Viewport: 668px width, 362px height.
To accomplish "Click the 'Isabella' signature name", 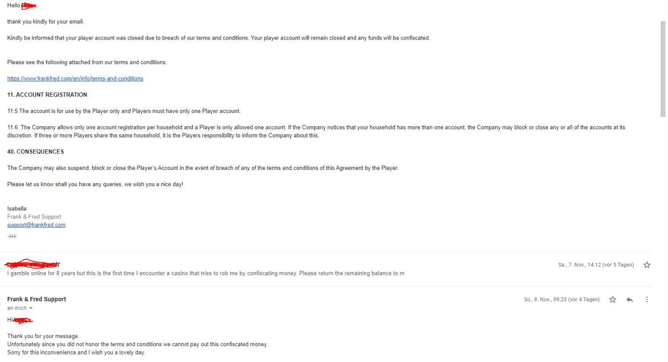I will coord(17,209).
